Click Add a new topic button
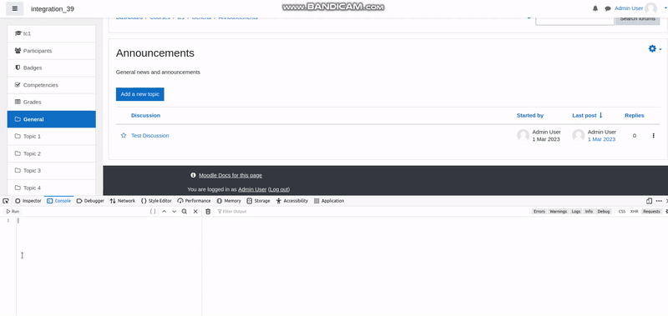 [x=139, y=94]
